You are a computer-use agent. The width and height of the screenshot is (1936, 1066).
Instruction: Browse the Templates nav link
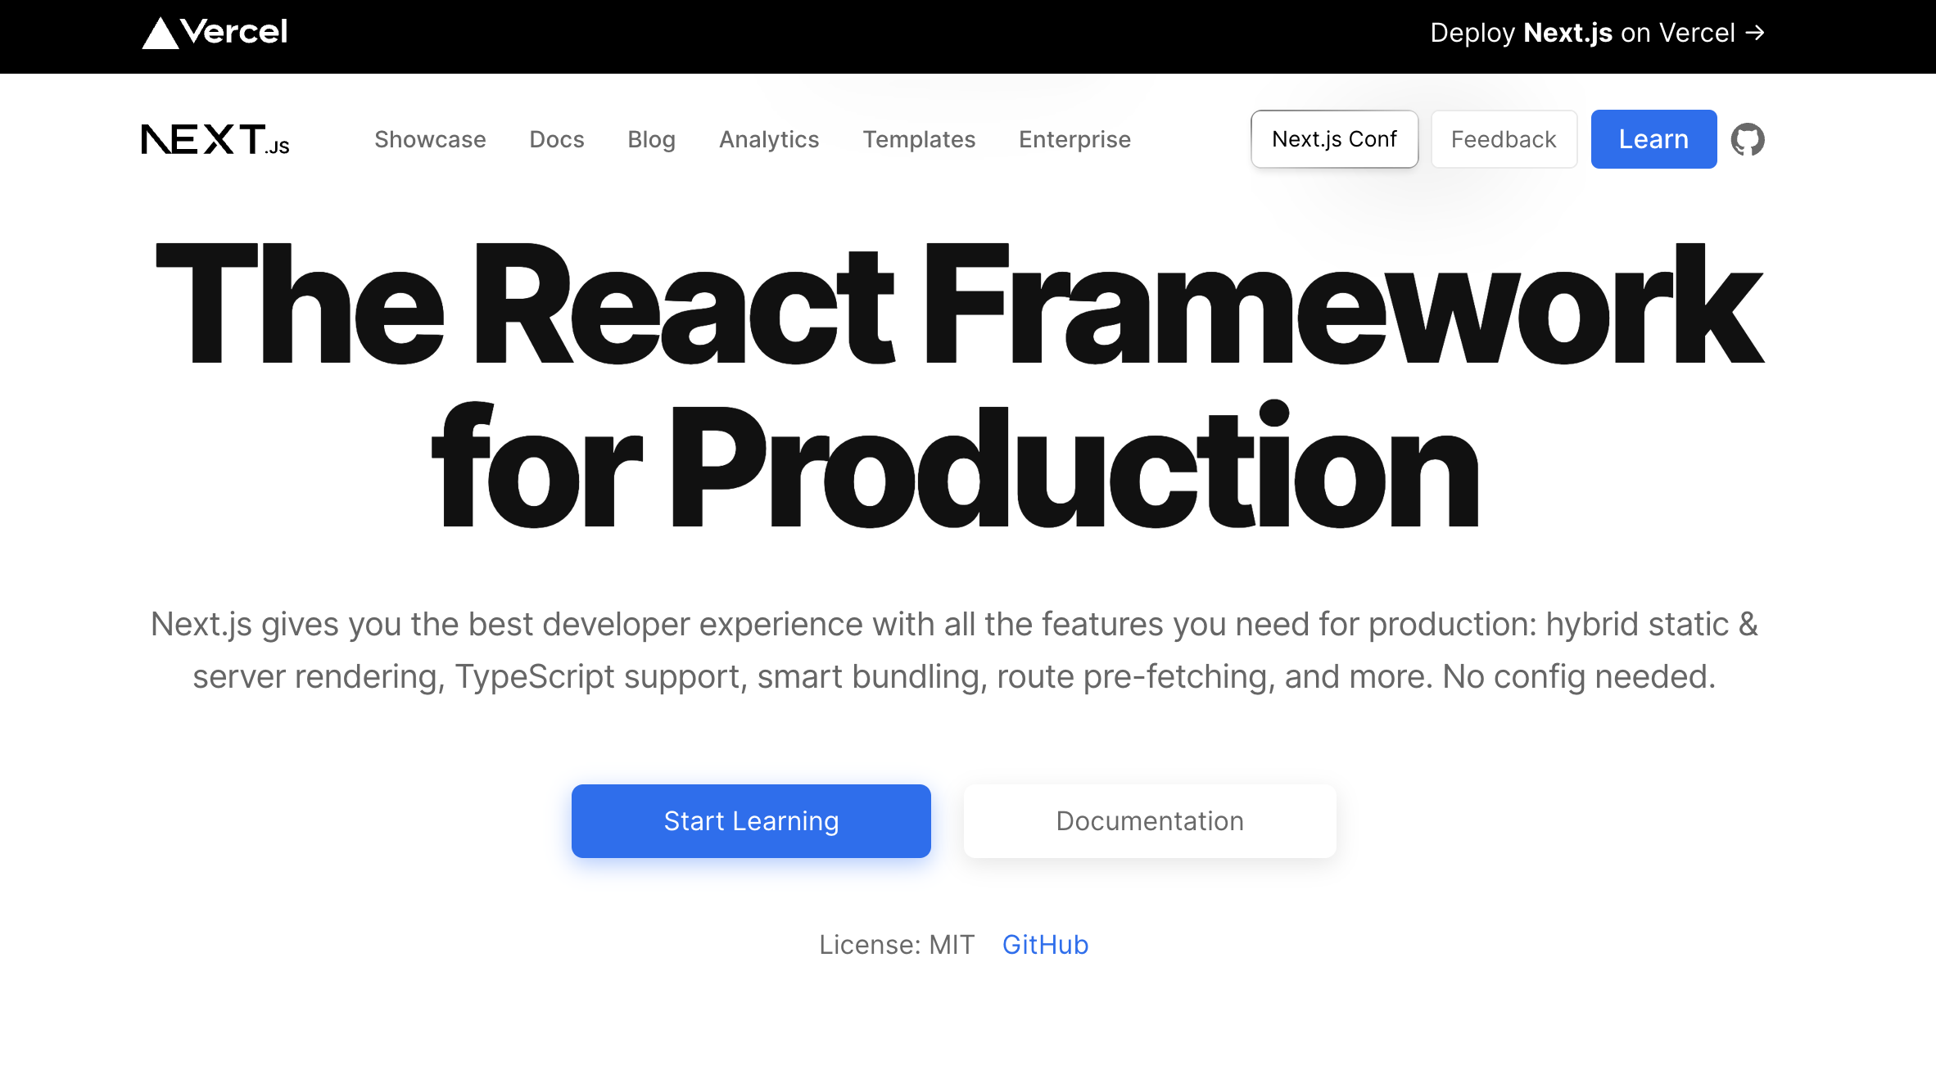click(x=919, y=139)
